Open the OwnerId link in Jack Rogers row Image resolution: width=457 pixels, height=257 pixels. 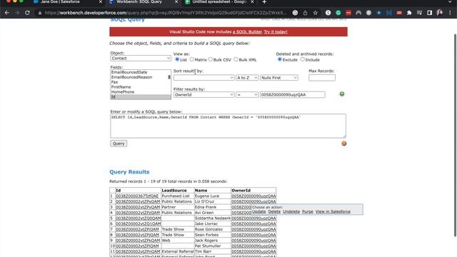click(x=253, y=241)
